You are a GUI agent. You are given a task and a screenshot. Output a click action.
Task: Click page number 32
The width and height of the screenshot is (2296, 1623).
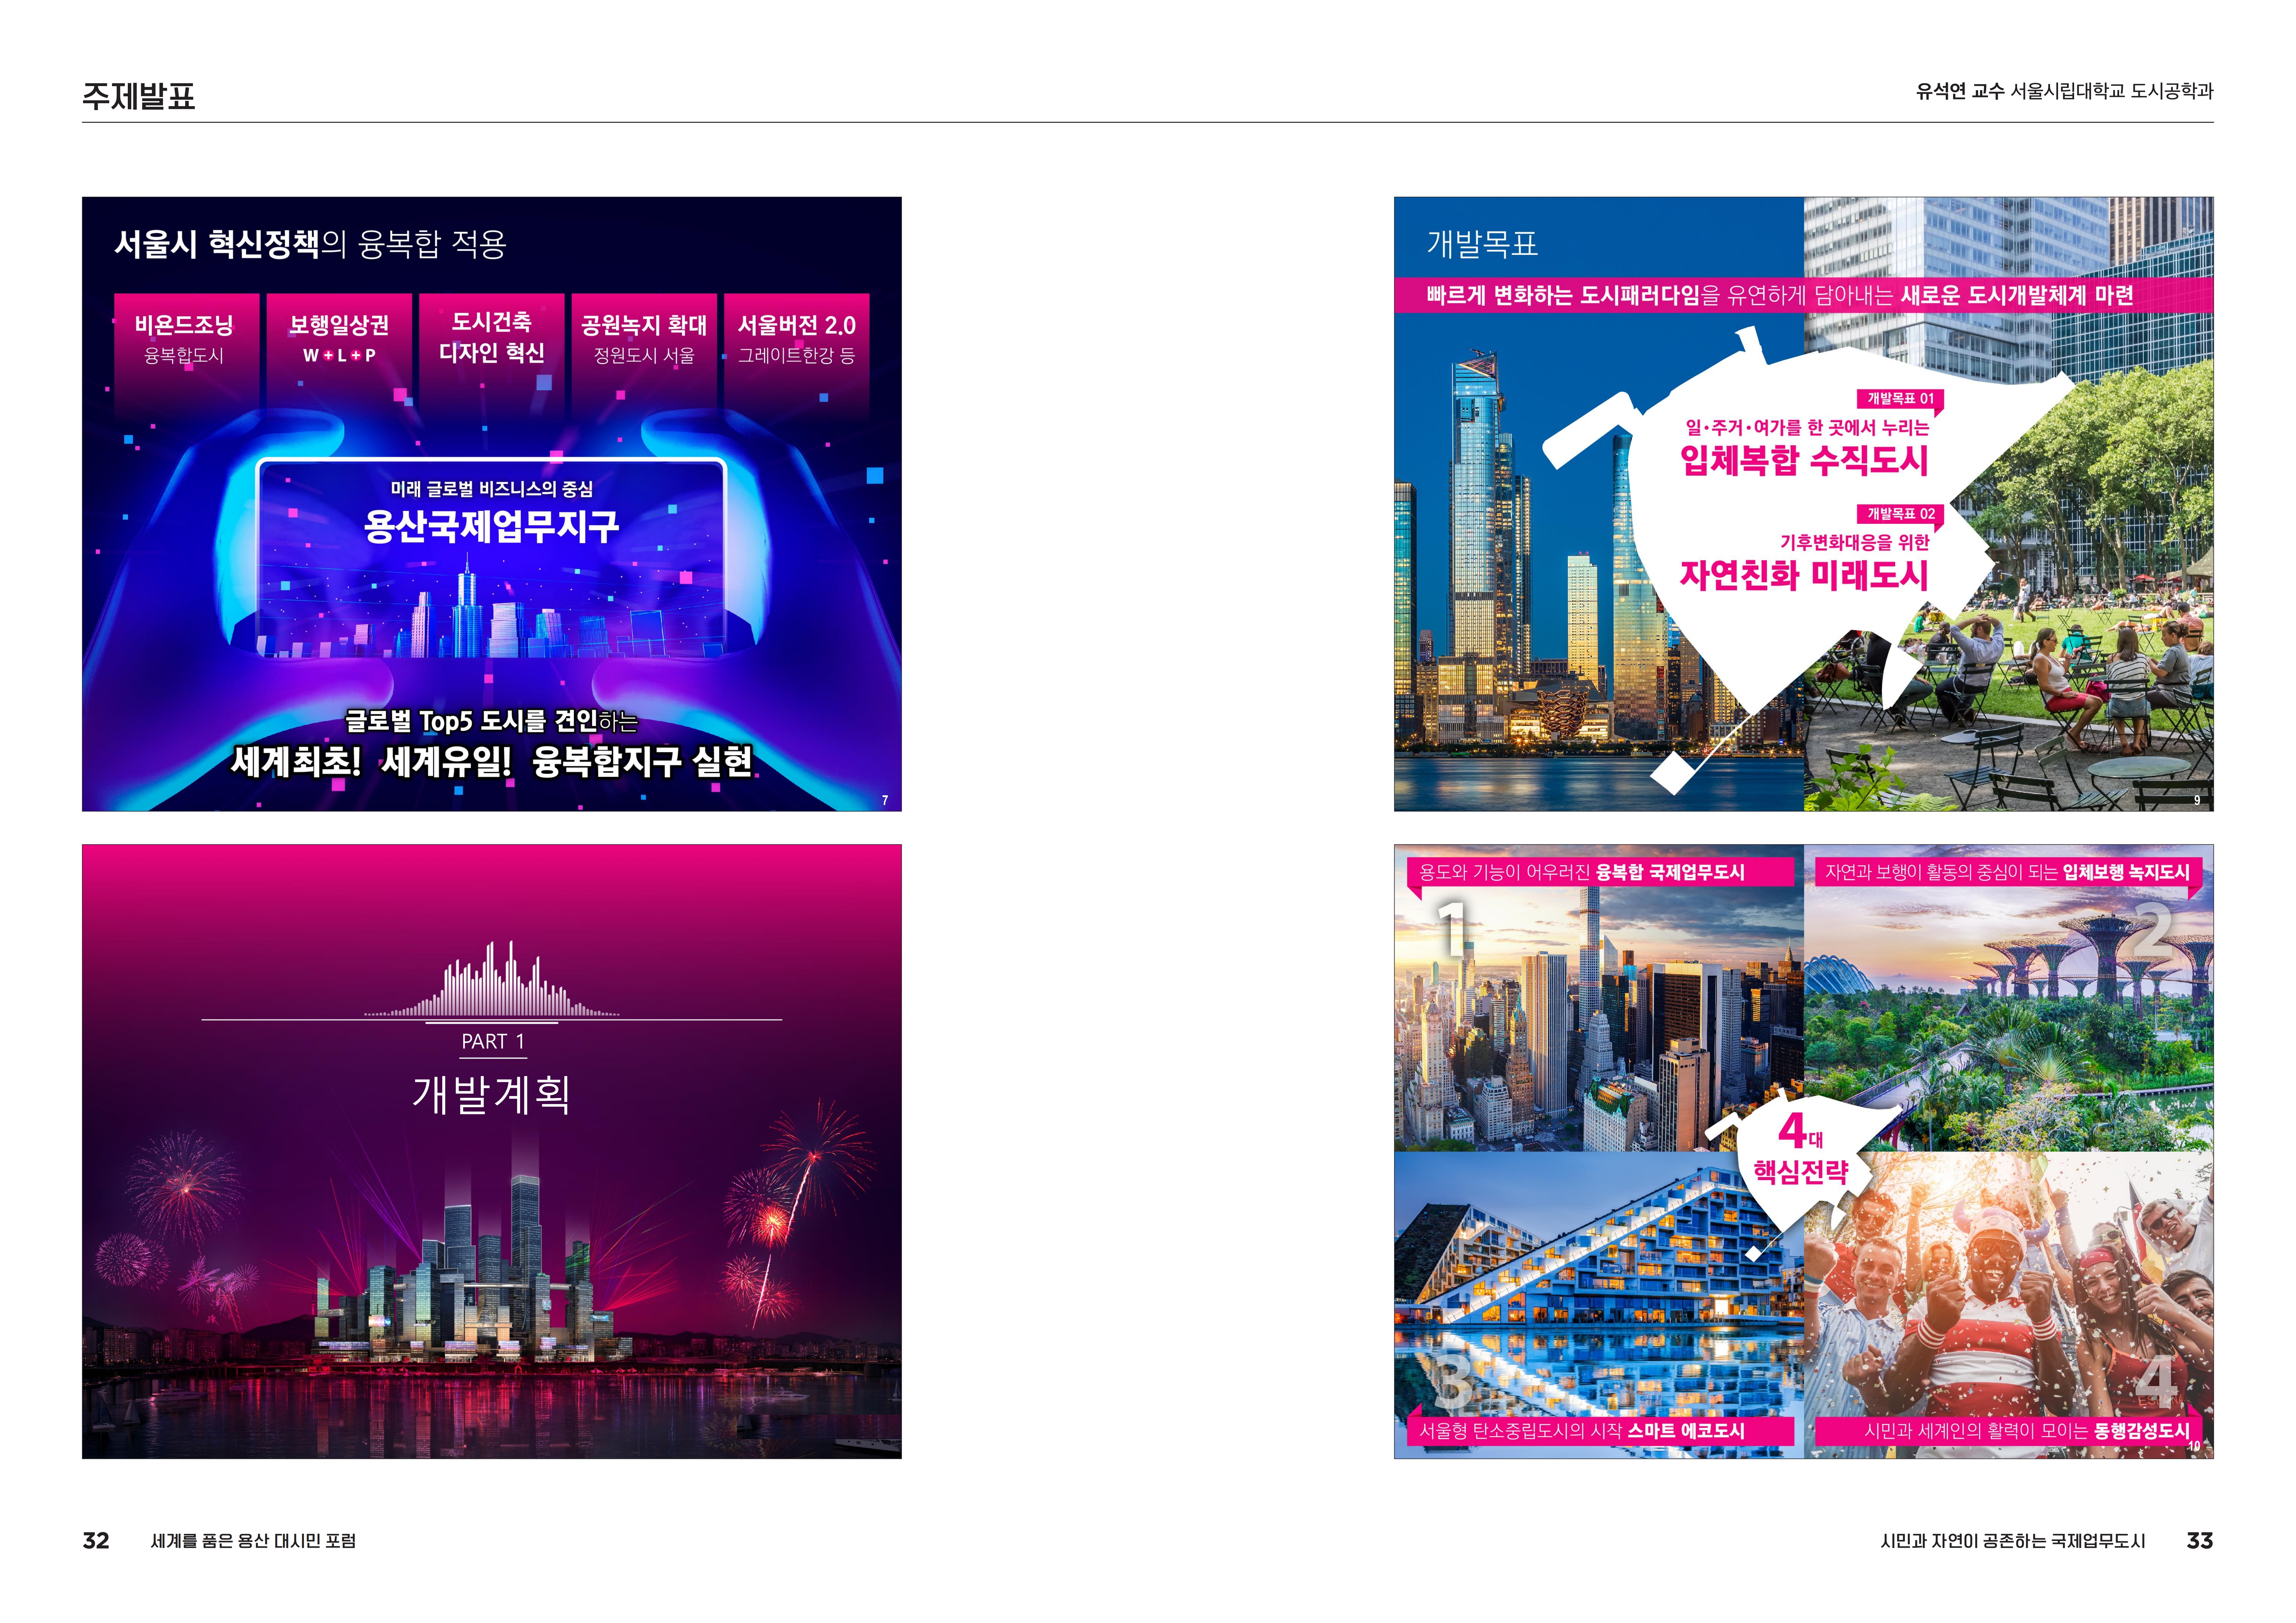tap(96, 1541)
